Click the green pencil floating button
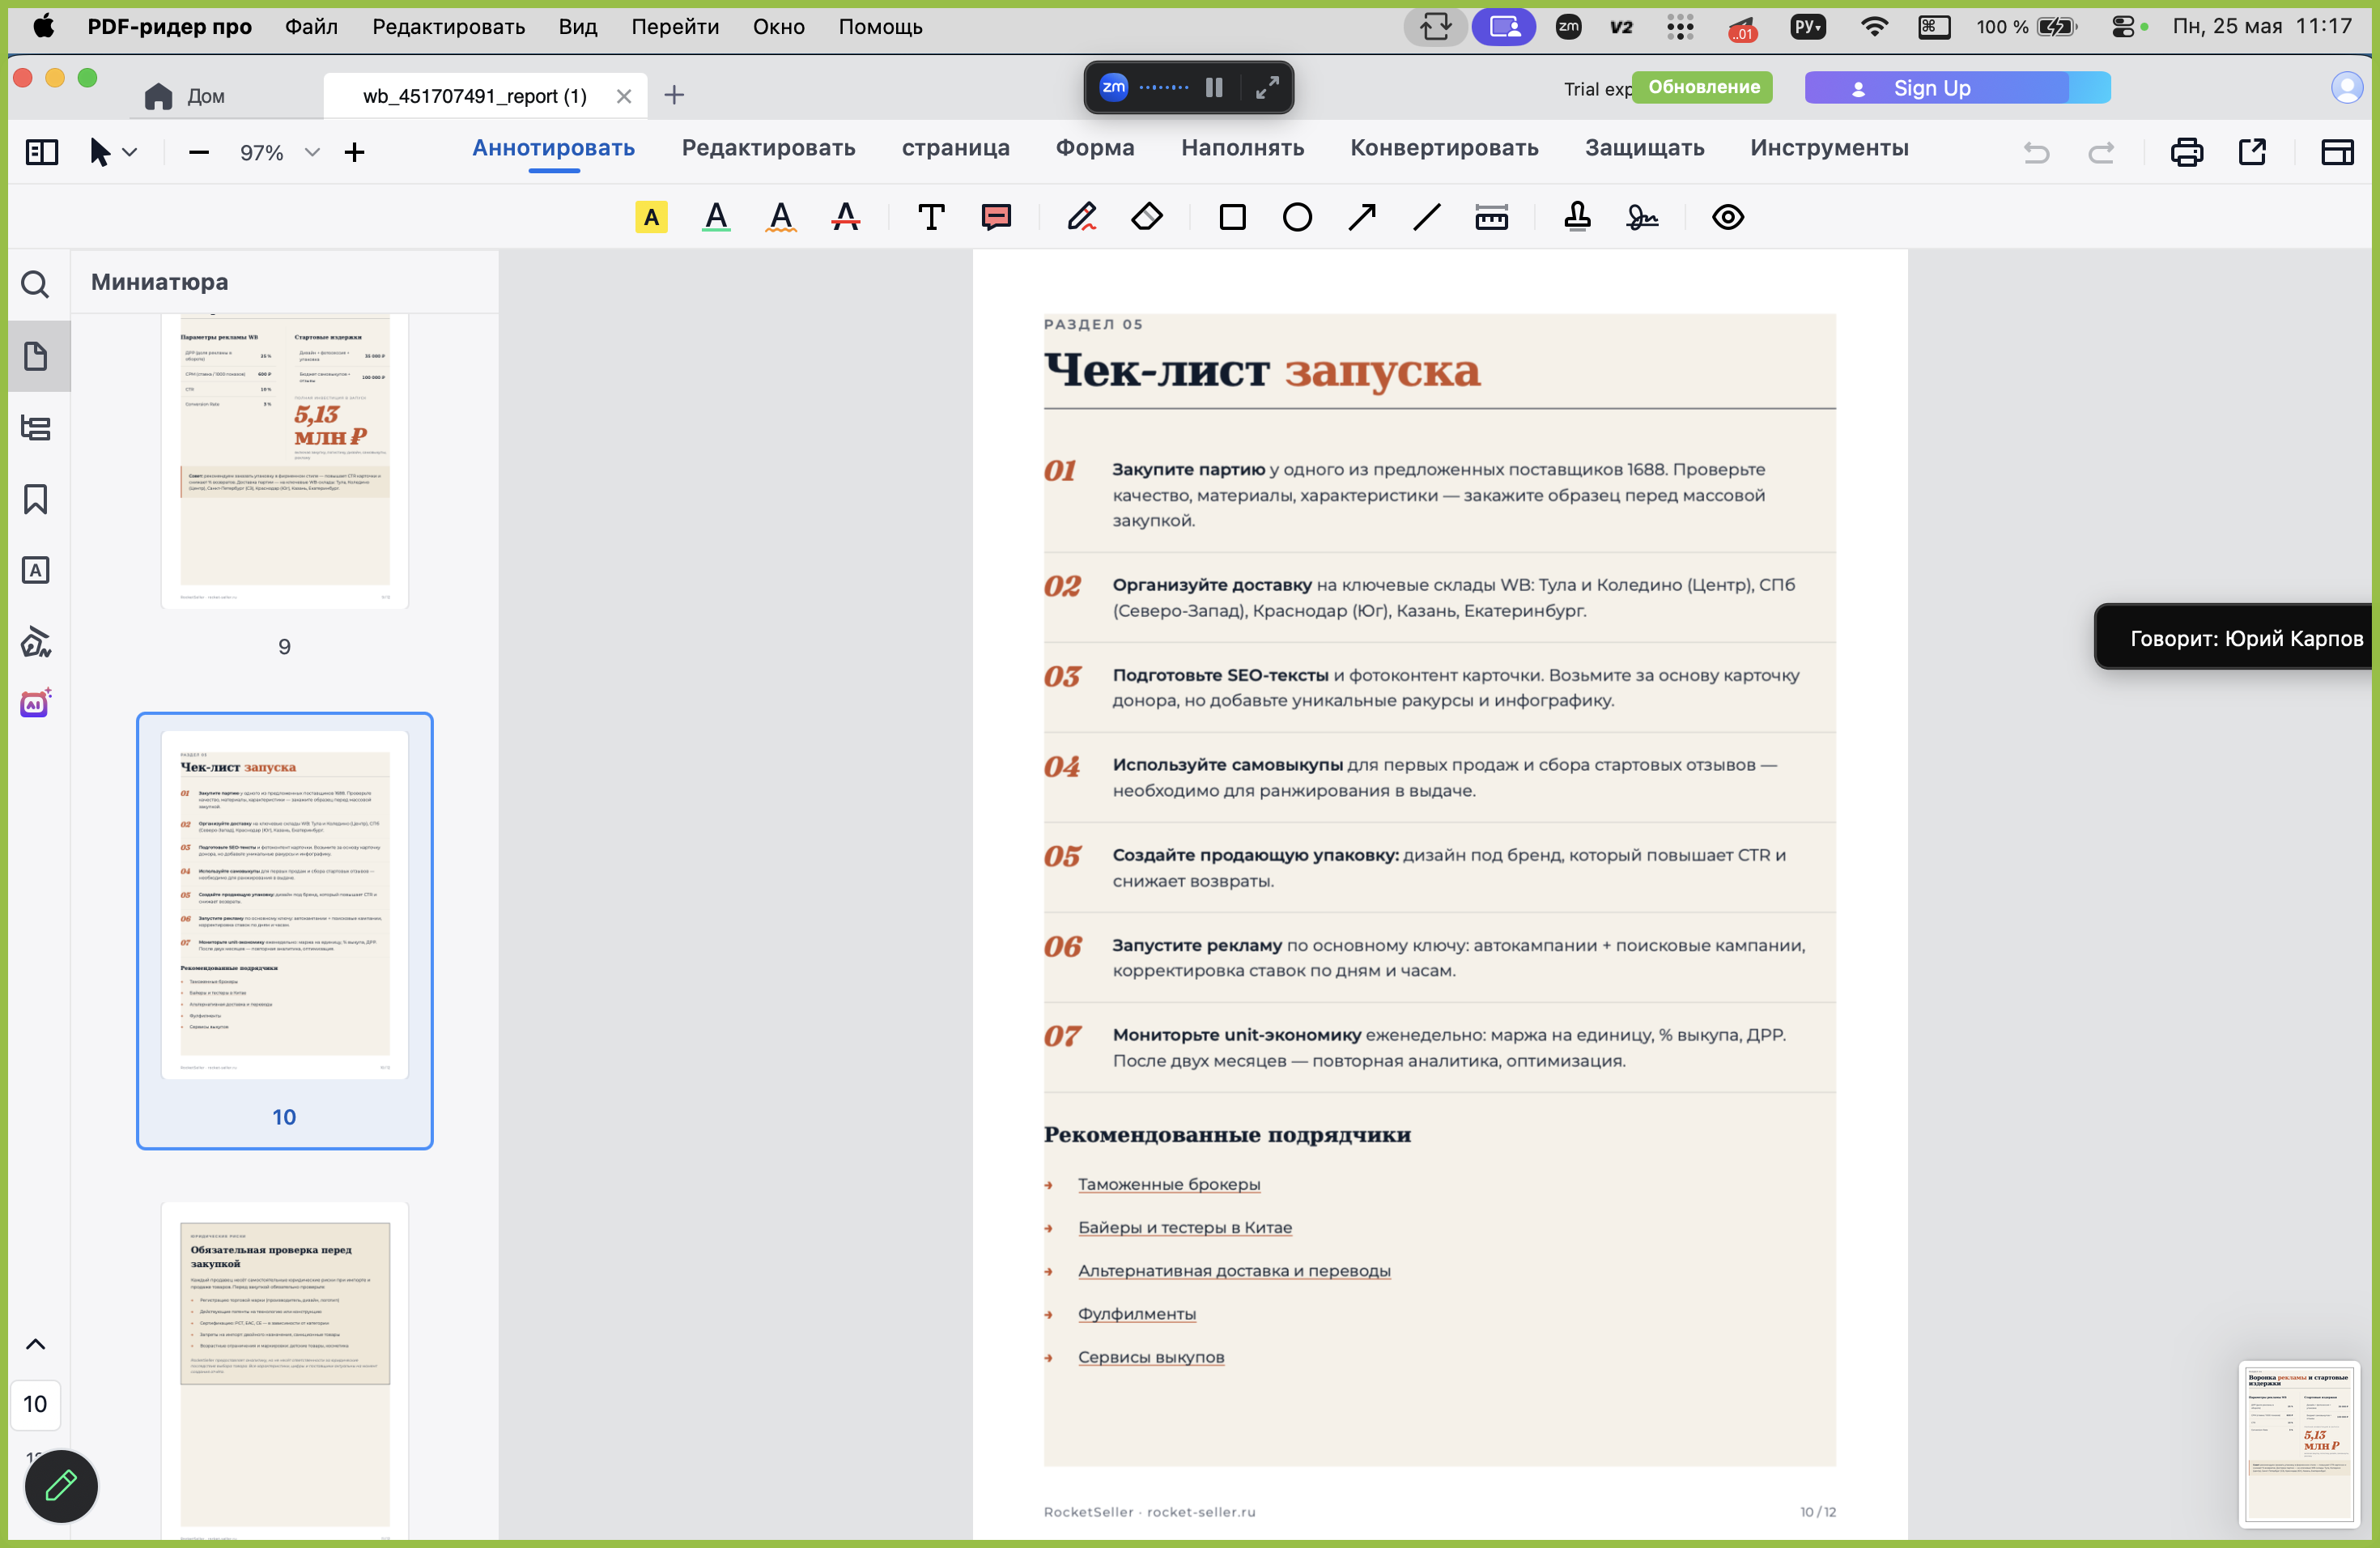Screen dimensions: 2380x1548 pyautogui.click(x=61, y=1486)
